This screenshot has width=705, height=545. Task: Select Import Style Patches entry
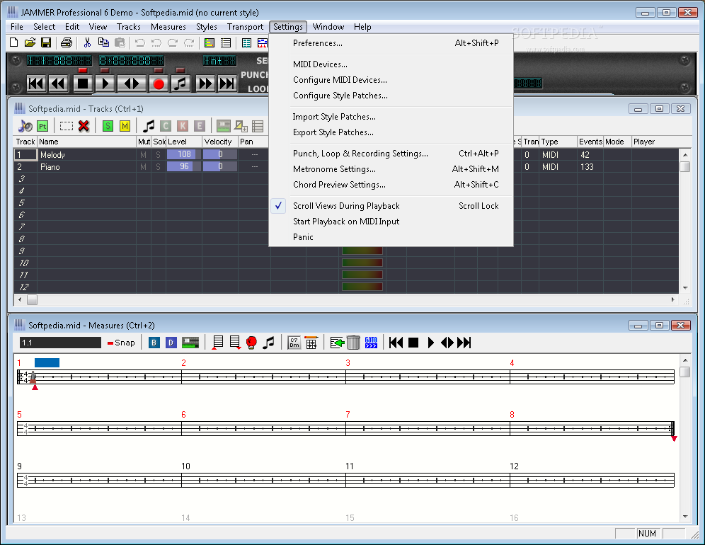(x=391, y=117)
